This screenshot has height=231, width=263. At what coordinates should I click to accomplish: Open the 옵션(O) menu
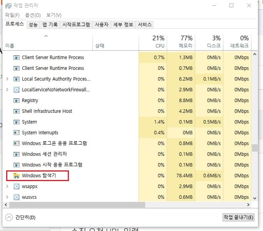[x=33, y=15]
